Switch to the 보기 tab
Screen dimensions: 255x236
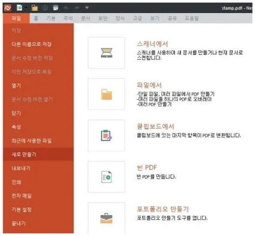click(x=155, y=19)
